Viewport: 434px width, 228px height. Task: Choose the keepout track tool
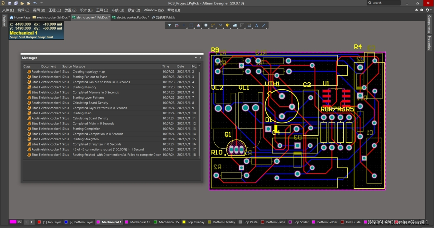(x=242, y=25)
